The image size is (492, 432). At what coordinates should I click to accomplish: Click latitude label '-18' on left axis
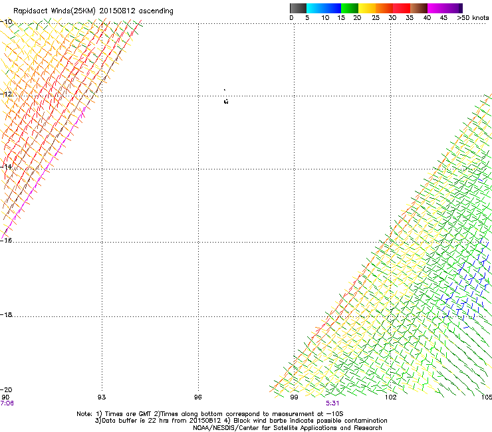6,314
